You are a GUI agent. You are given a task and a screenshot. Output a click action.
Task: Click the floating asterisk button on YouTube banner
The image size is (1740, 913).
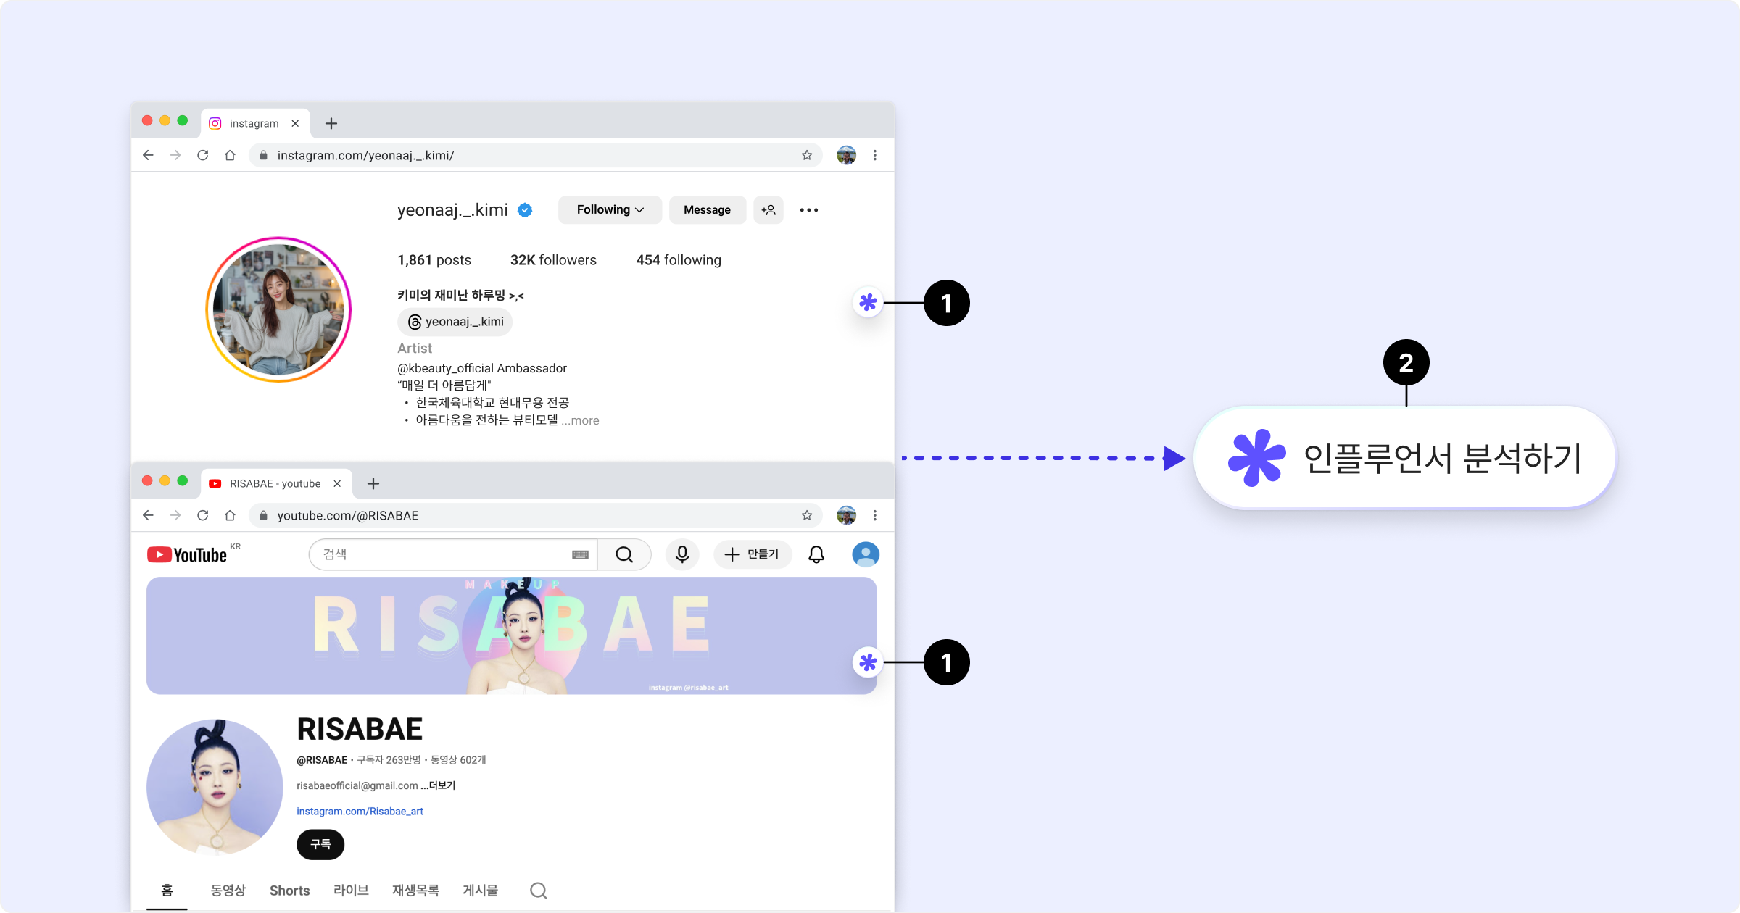(868, 662)
